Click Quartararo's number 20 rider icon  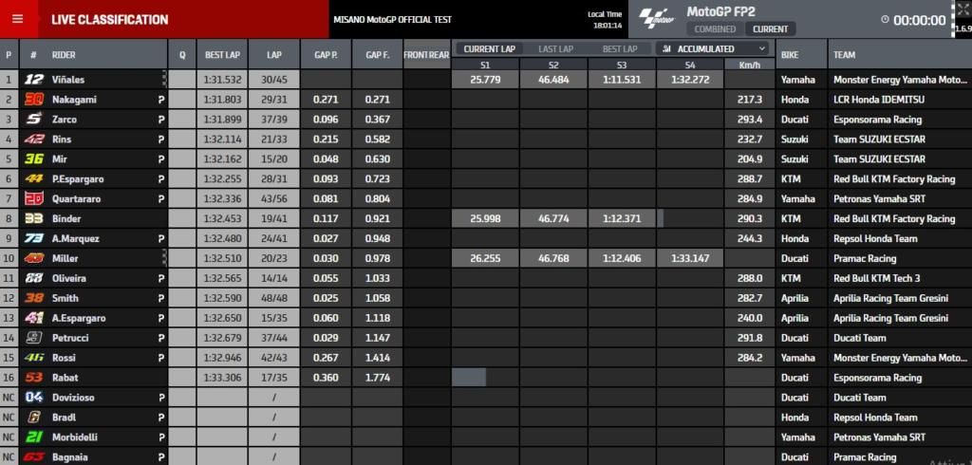(x=33, y=198)
